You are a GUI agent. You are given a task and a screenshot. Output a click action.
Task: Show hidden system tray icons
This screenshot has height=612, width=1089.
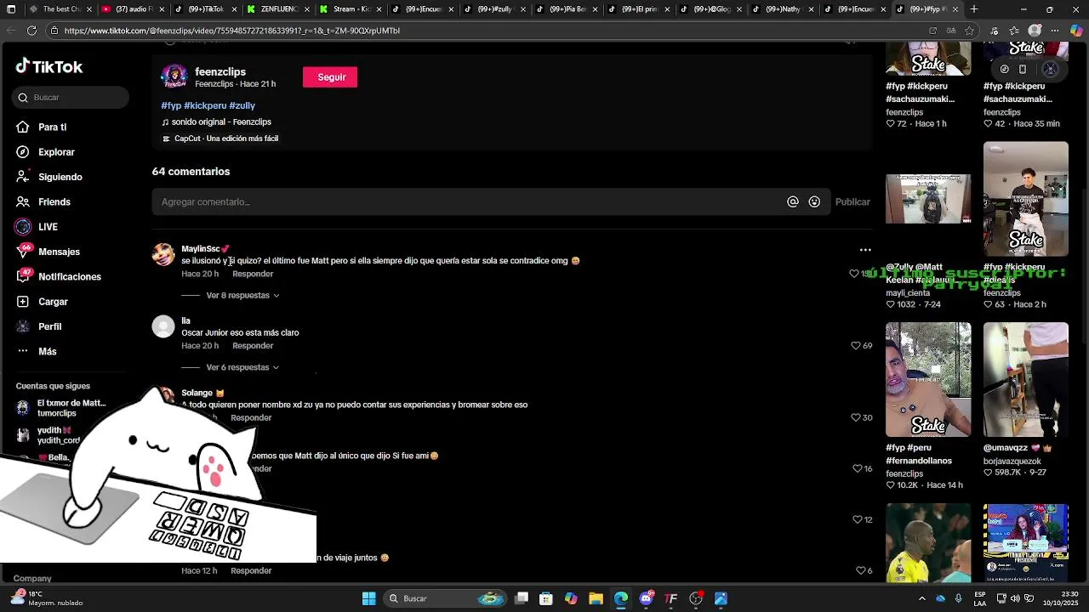[921, 598]
